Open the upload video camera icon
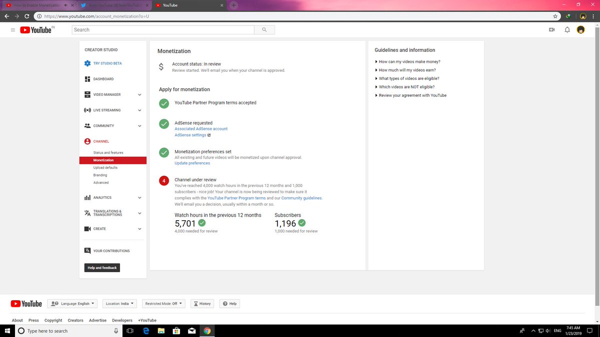The width and height of the screenshot is (600, 337). (x=552, y=30)
